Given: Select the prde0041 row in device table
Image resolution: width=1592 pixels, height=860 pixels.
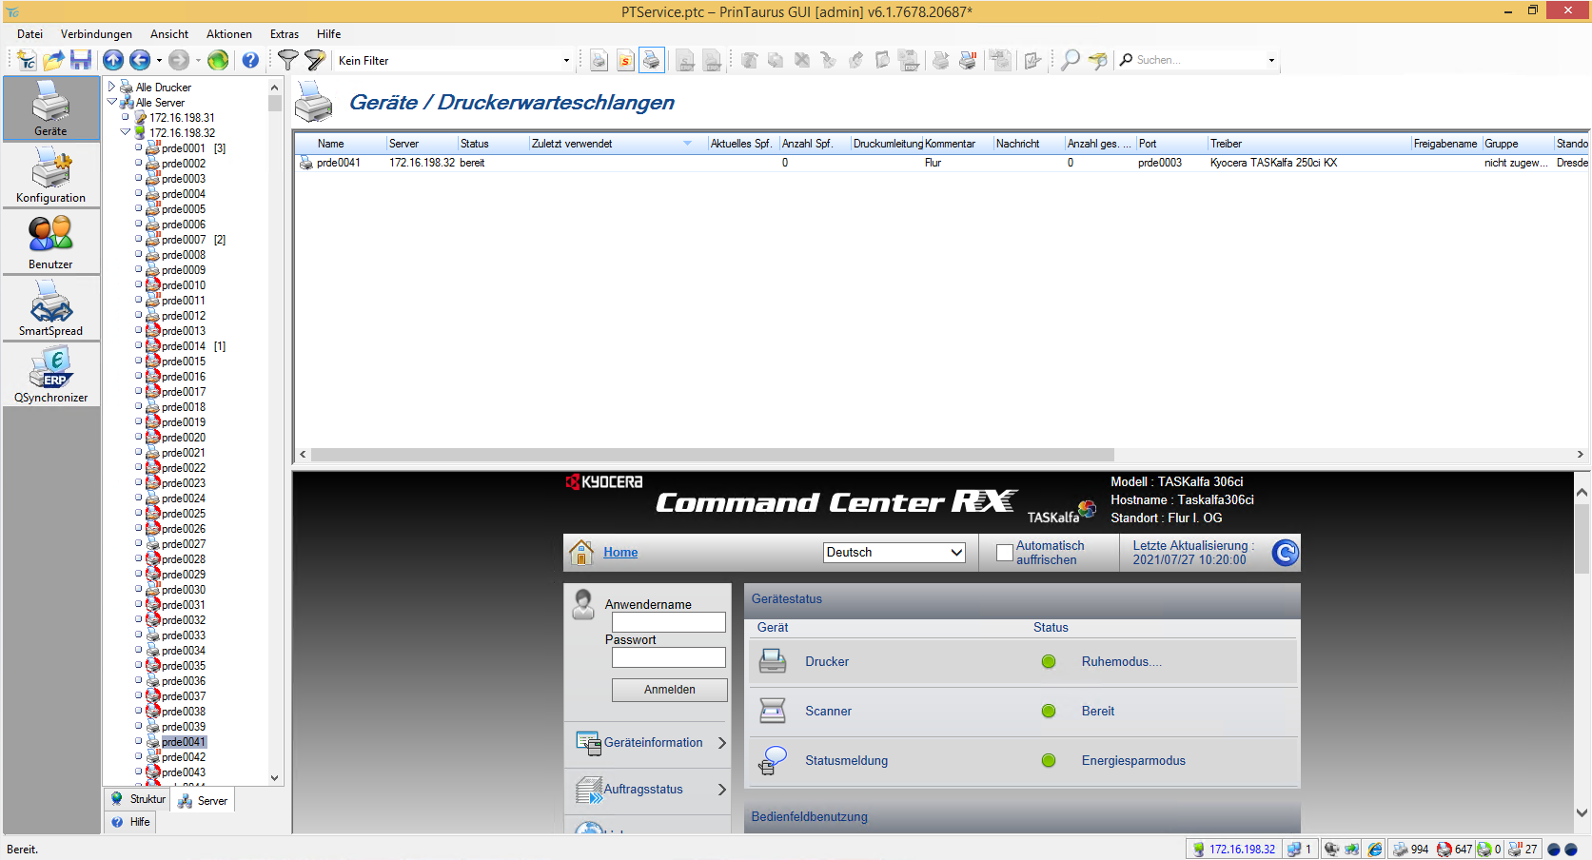Looking at the screenshot, I should 942,163.
